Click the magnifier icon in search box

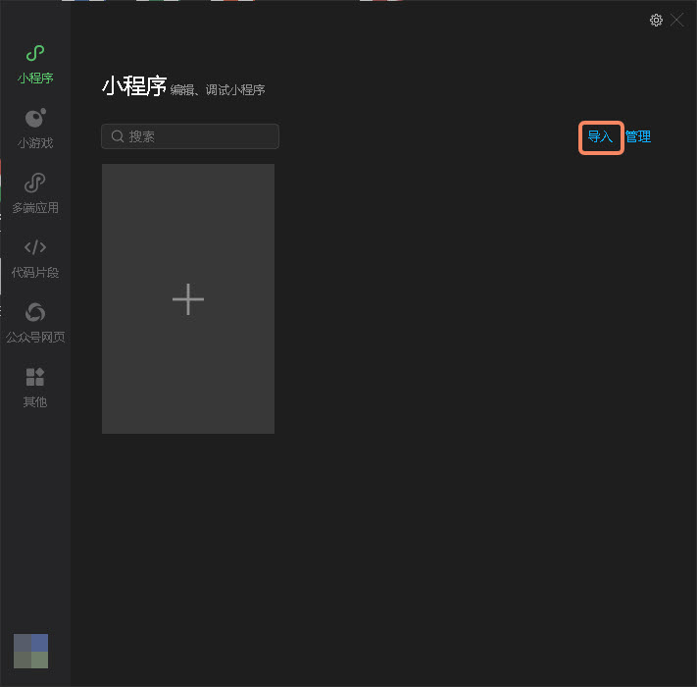click(118, 136)
